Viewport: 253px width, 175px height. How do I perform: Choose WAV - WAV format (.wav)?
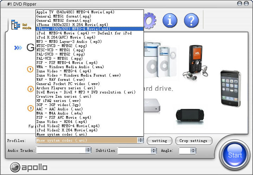click(89, 79)
